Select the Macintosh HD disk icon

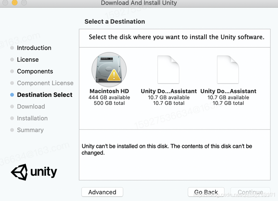109,70
